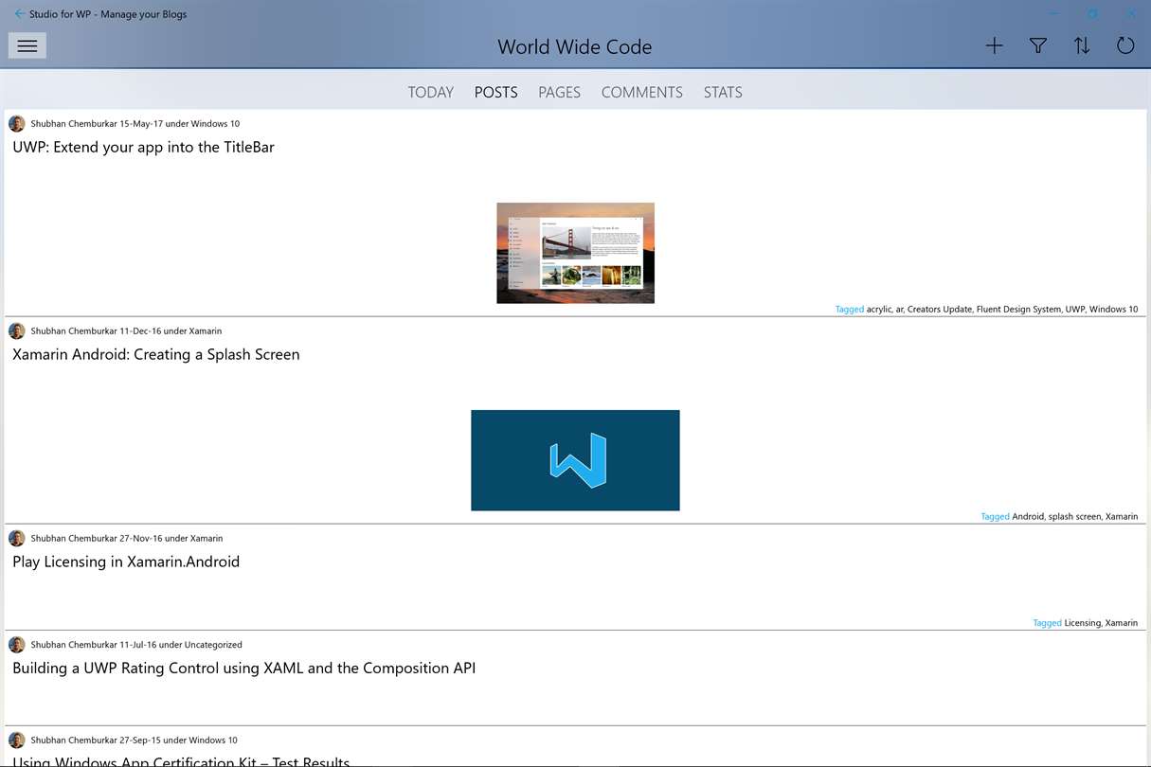Image resolution: width=1151 pixels, height=767 pixels.
Task: Click author avatar on Splash Screen post
Action: [x=17, y=331]
